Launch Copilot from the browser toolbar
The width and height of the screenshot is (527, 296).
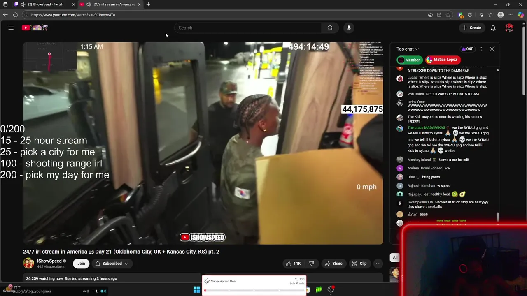521,15
